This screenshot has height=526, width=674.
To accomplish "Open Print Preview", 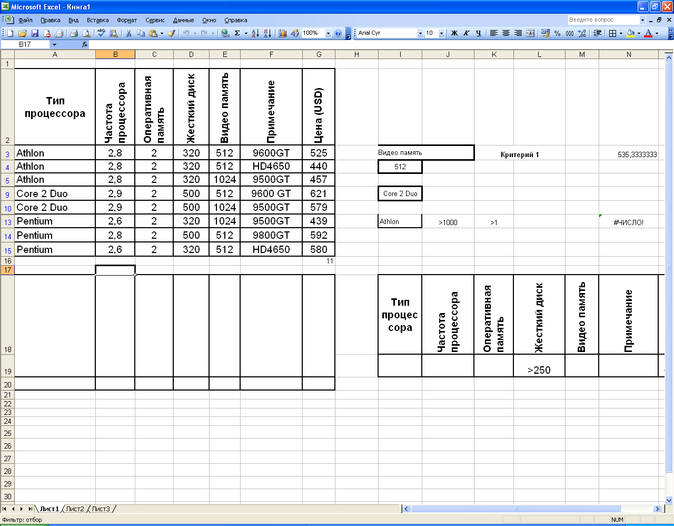I will pyautogui.click(x=86, y=33).
